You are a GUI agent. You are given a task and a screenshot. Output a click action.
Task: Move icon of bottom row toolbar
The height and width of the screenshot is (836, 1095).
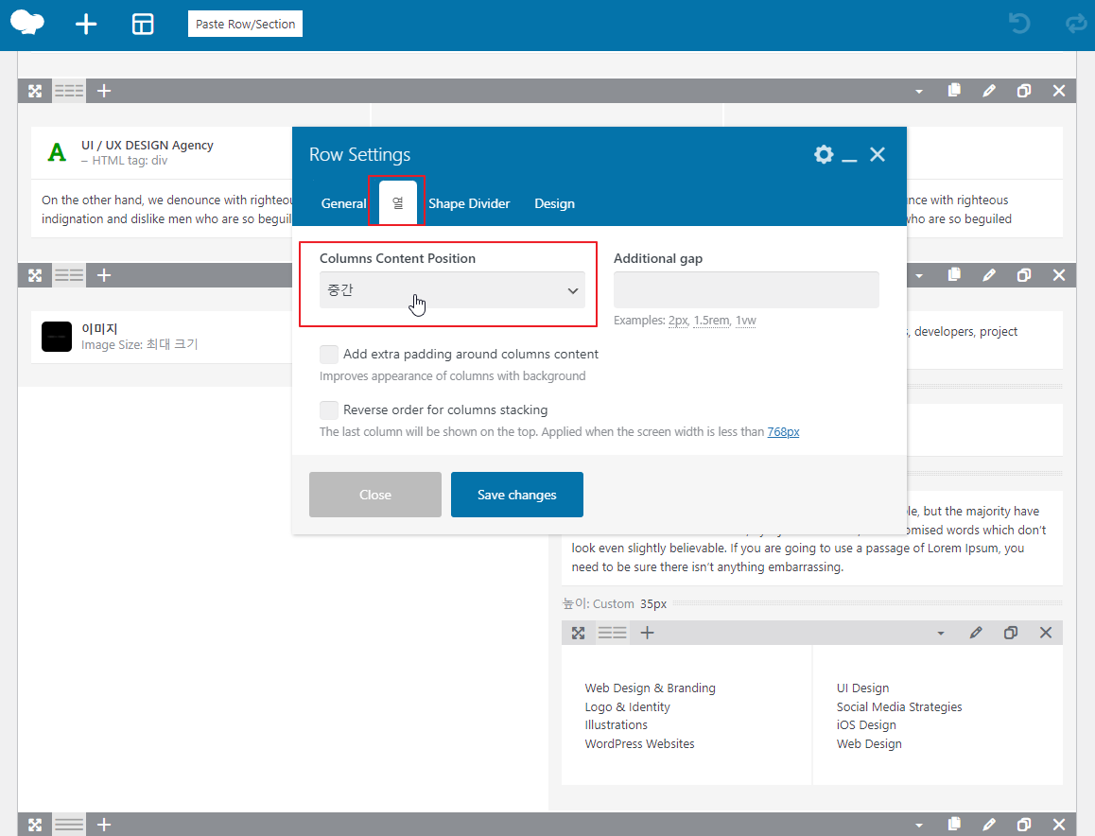pyautogui.click(x=35, y=825)
